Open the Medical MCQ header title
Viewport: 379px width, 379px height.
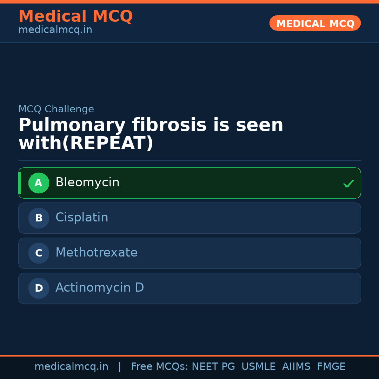[x=75, y=16]
